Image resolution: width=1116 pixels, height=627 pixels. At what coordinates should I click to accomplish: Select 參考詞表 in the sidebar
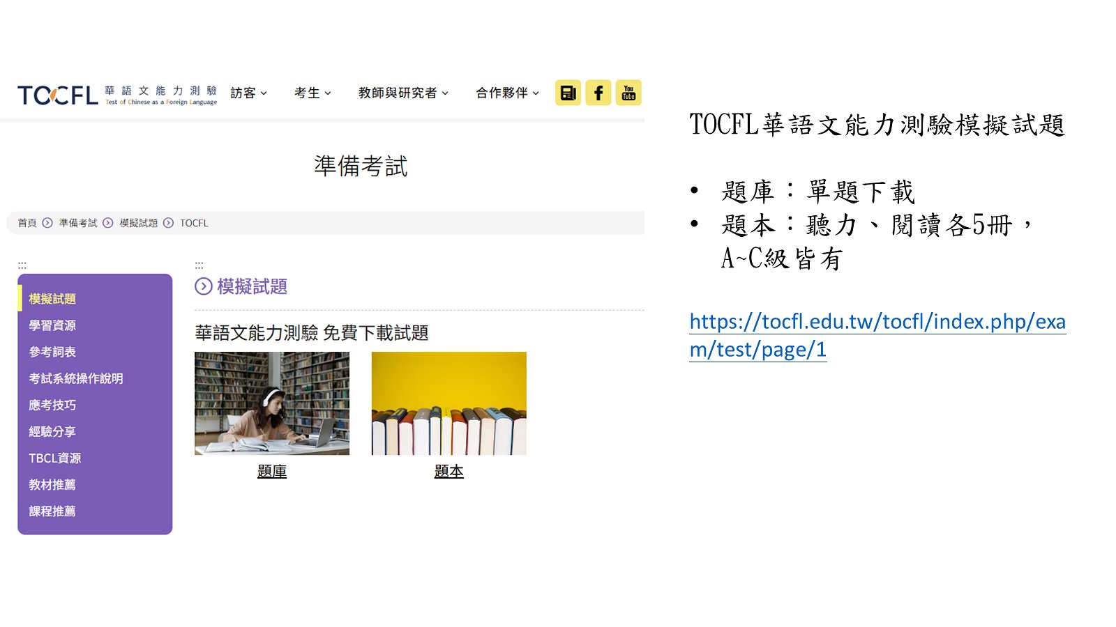tap(52, 352)
